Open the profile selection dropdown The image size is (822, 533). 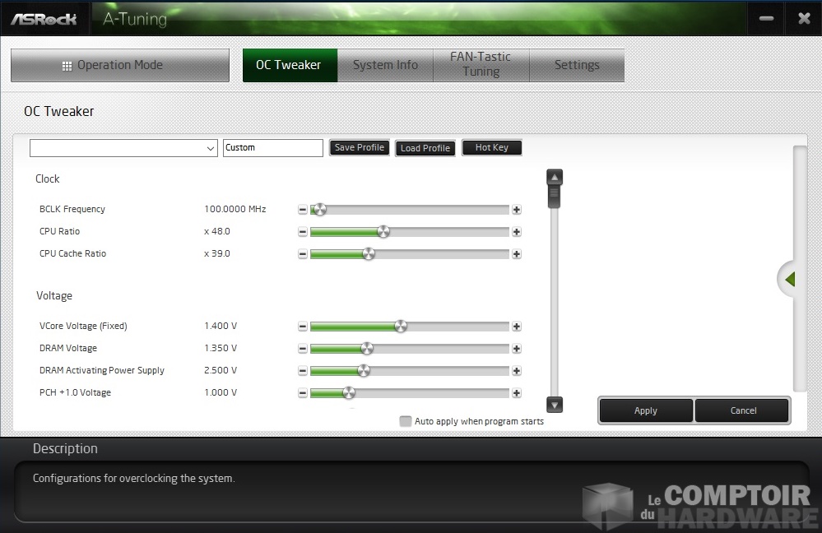123,148
